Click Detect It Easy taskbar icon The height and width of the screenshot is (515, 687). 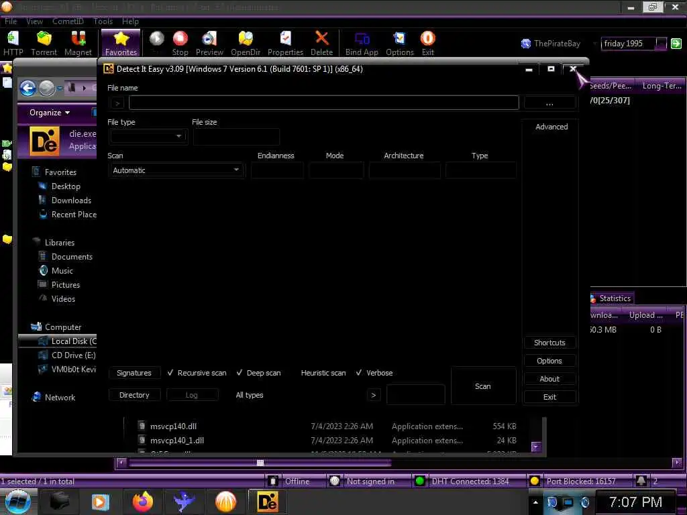point(267,502)
